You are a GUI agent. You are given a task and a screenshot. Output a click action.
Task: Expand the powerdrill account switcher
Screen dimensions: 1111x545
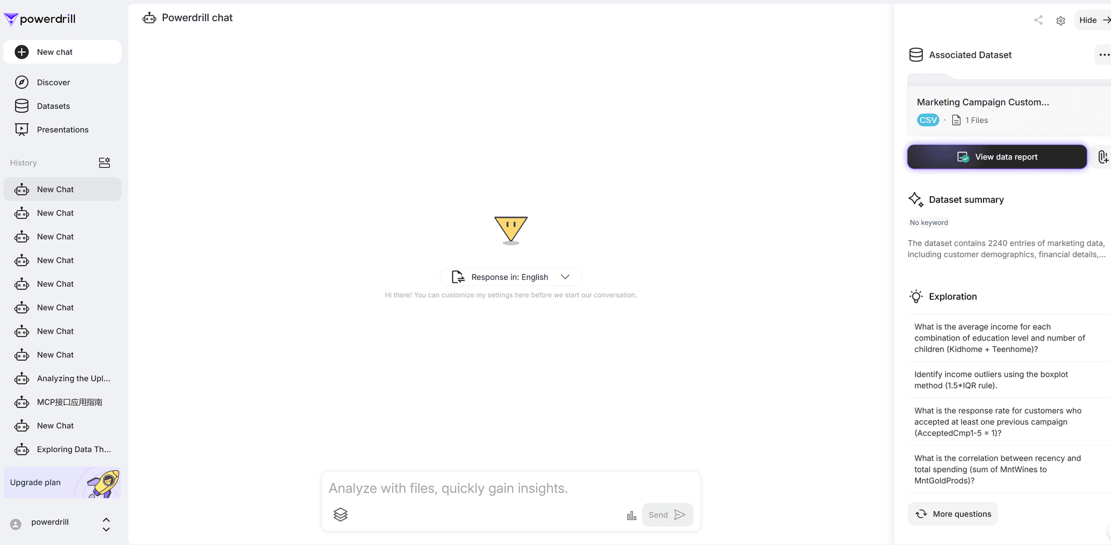point(106,524)
